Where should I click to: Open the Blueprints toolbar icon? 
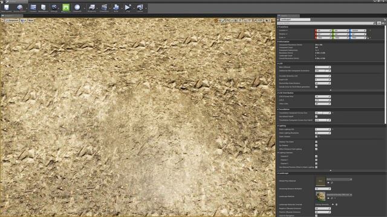(x=92, y=8)
